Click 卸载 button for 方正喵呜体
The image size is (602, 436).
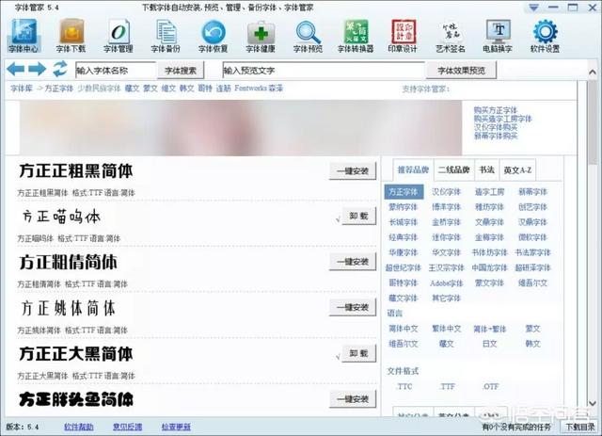[x=357, y=216]
